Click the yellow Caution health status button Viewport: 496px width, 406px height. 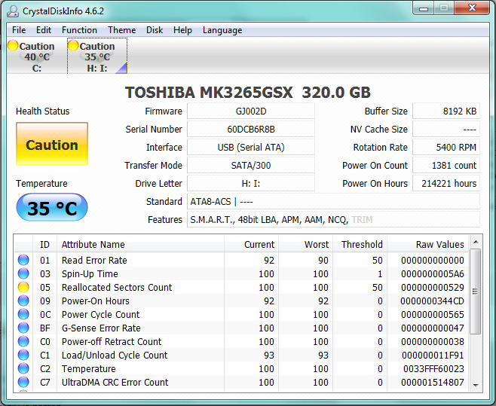tap(52, 144)
